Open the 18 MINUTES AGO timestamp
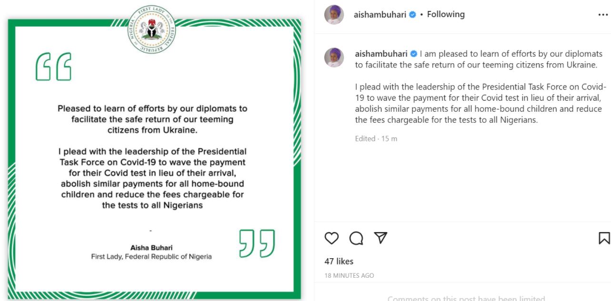This screenshot has width=611, height=301. 349,275
